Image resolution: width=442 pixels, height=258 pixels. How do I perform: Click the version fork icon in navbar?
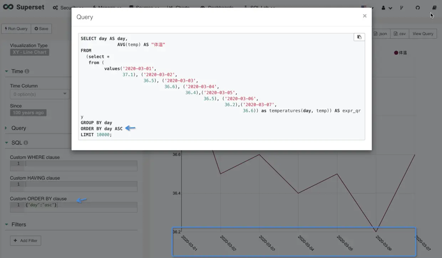coord(402,7)
